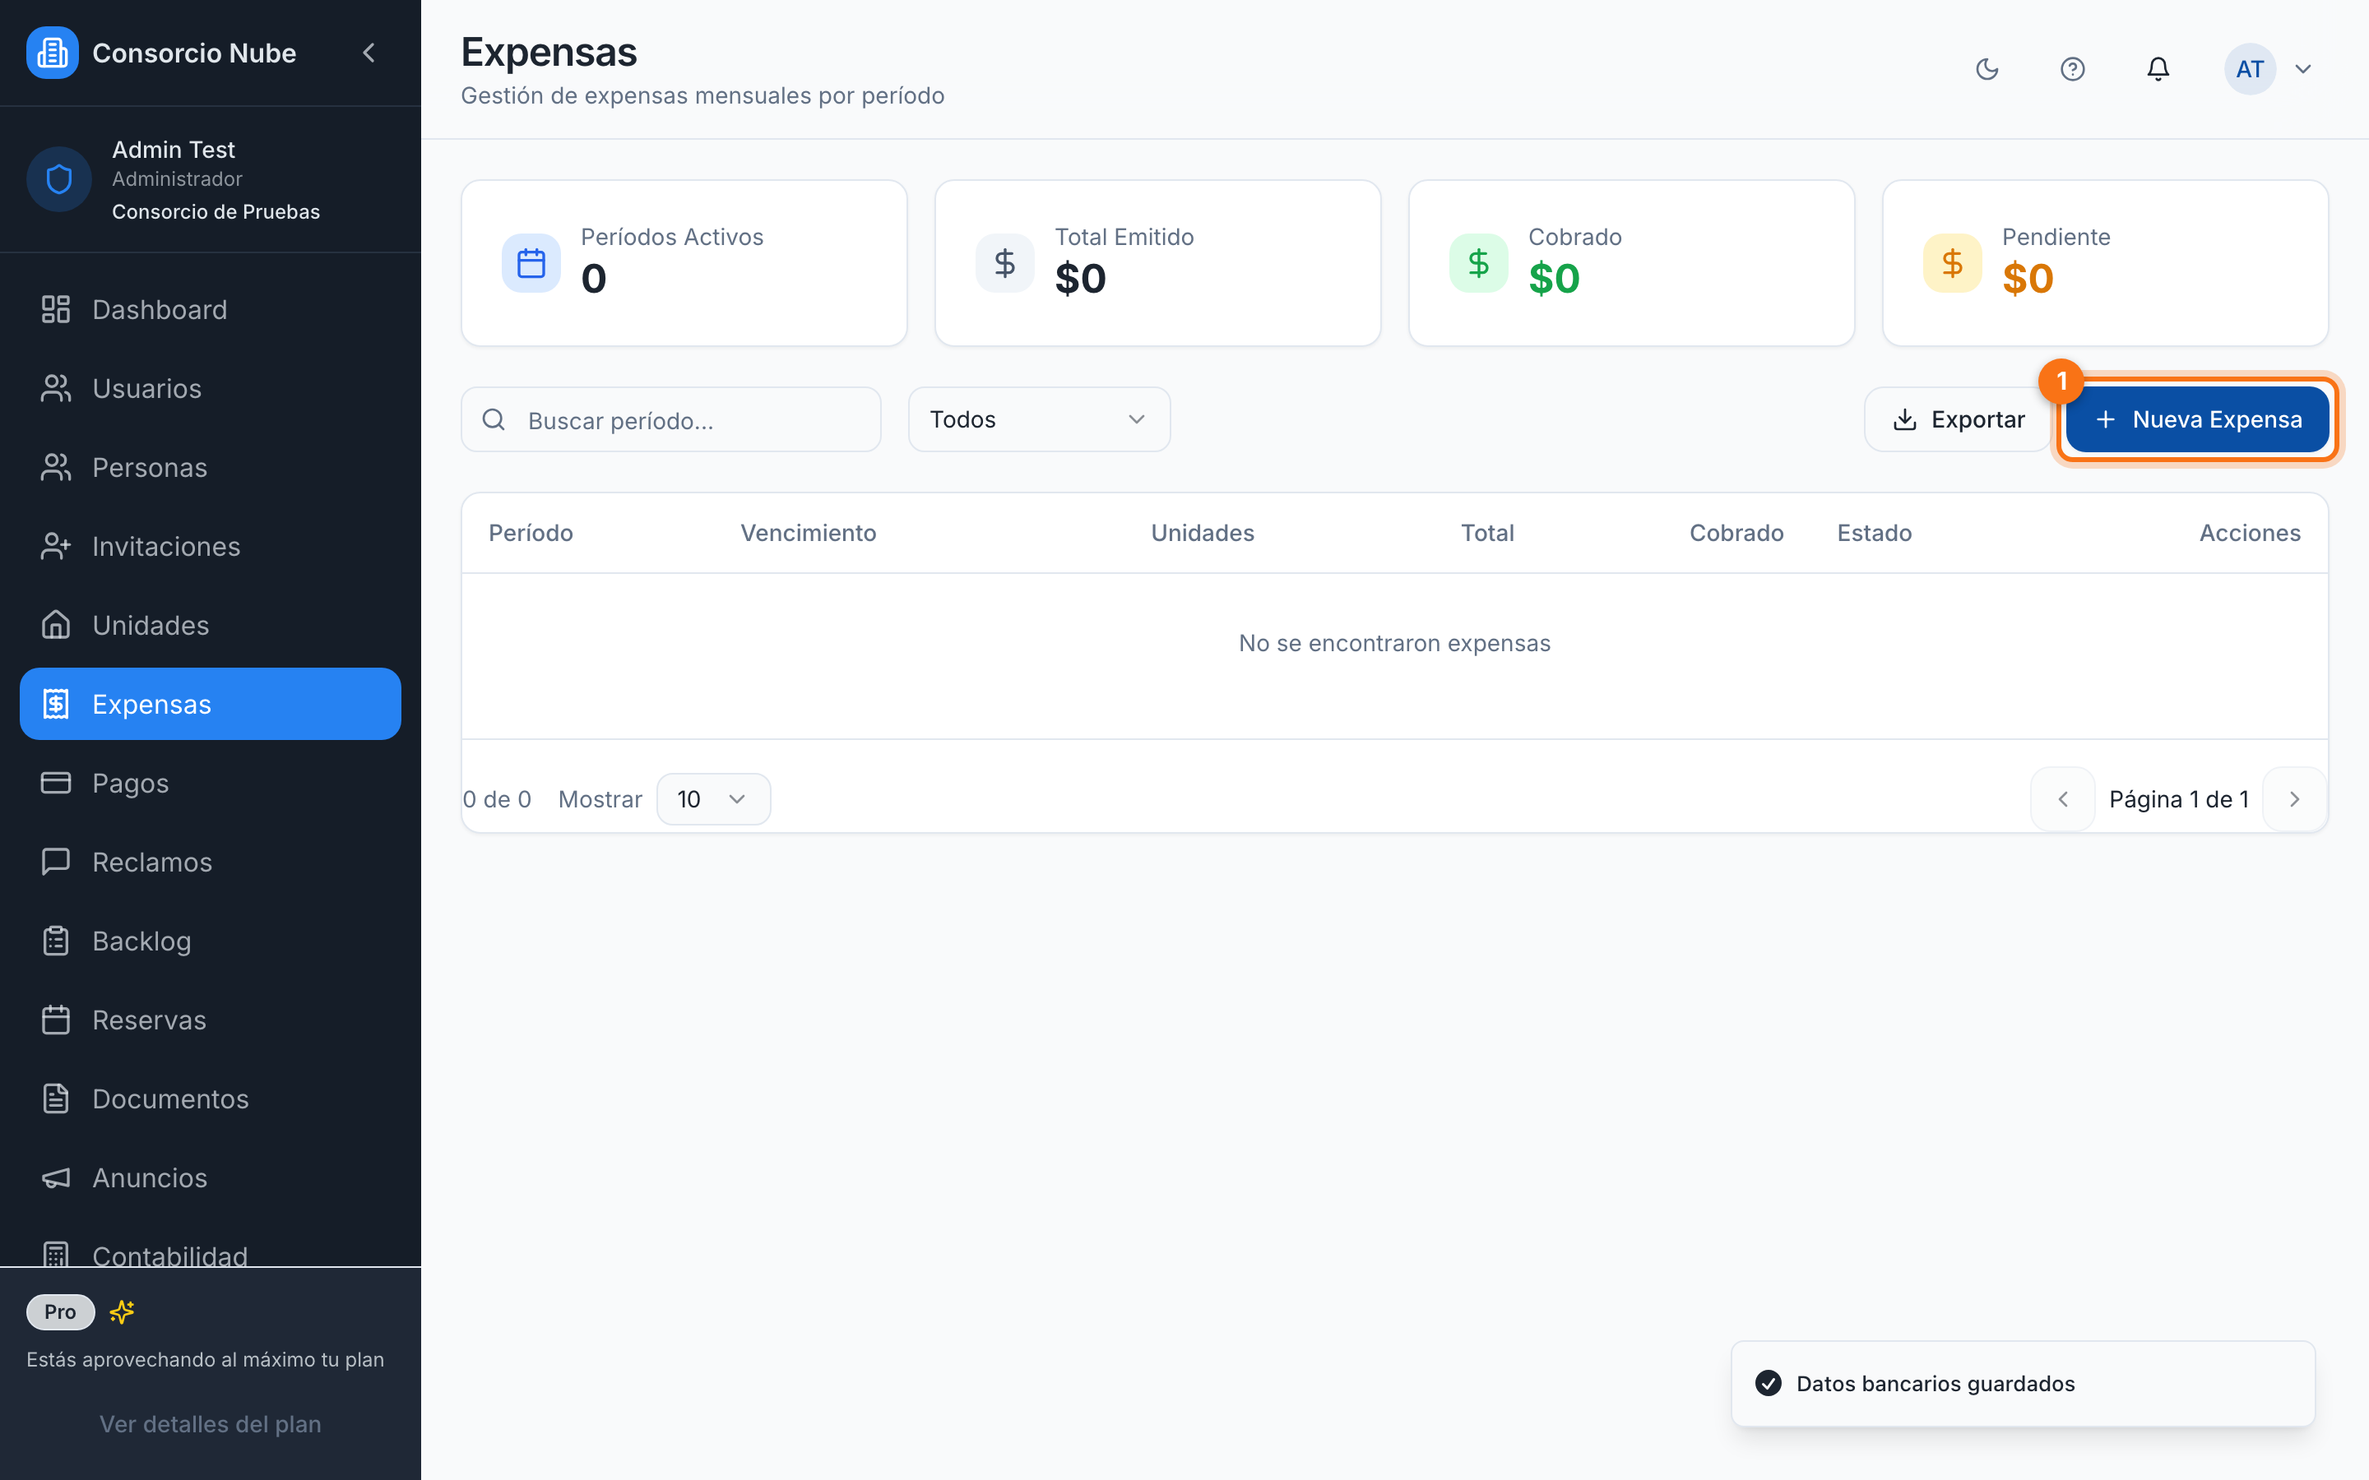This screenshot has width=2369, height=1480.
Task: Open Unidades in sidebar
Action: pyautogui.click(x=211, y=626)
